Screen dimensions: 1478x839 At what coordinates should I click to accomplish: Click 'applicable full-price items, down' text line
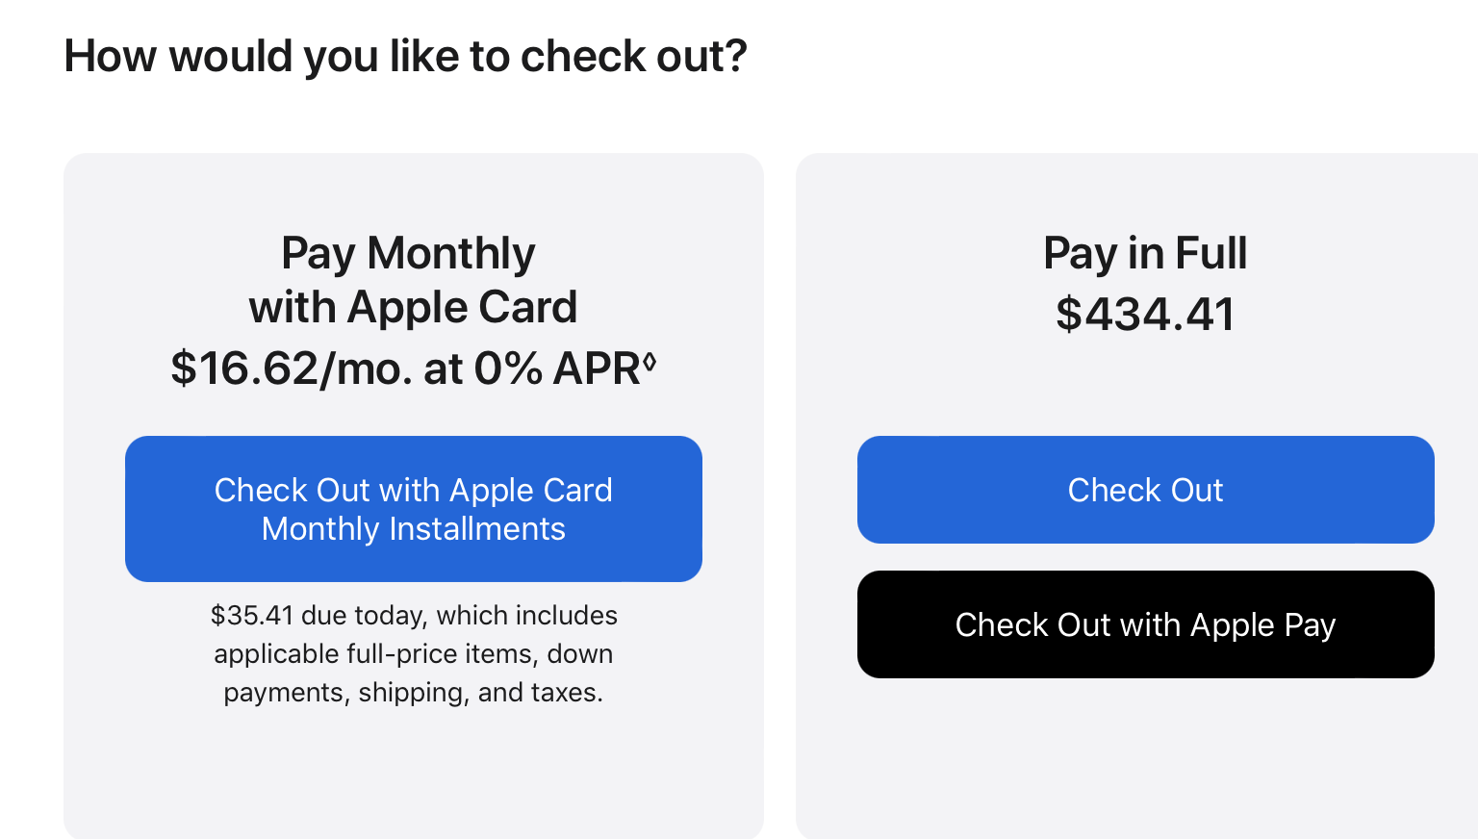point(414,654)
